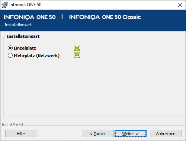The image size is (186, 141).
Task: Click the InstallShield label near the bottom
Action: [12, 125]
